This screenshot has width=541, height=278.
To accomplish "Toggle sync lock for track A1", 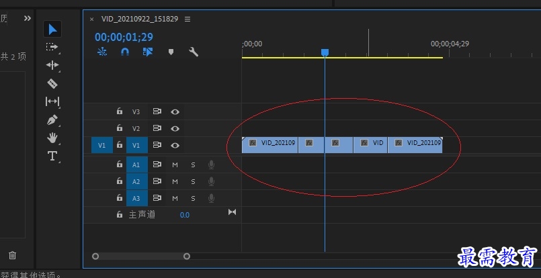I will pyautogui.click(x=157, y=165).
